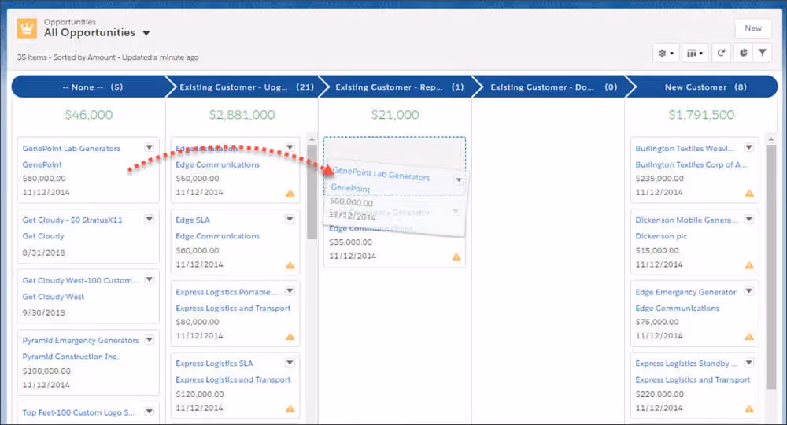Viewport: 787px width, 425px height.
Task: Open Get Cloudy West-100 Custom opportunity
Action: point(80,280)
